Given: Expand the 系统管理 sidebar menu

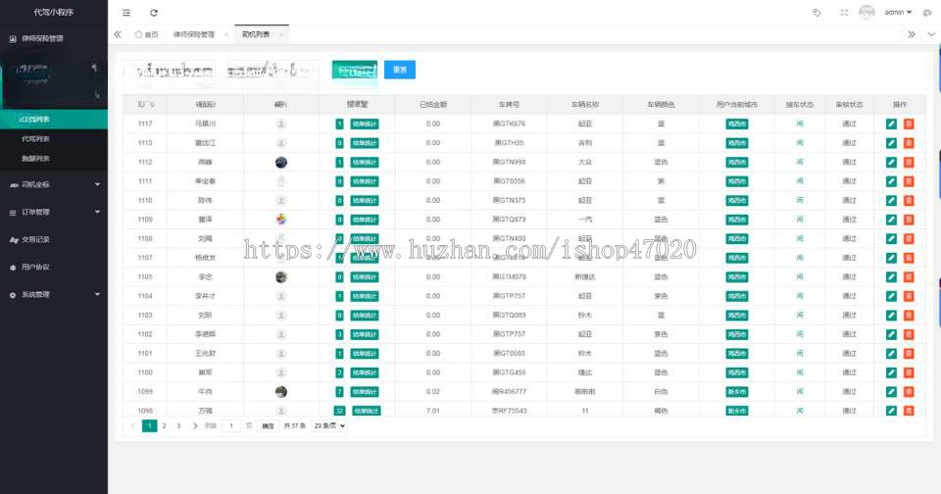Looking at the screenshot, I should [54, 295].
